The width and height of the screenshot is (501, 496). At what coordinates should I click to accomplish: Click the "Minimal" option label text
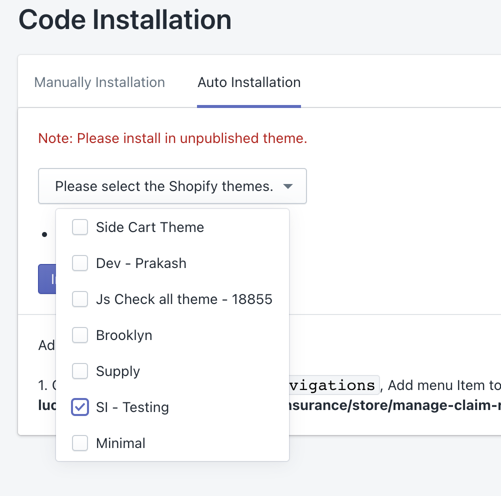coord(120,443)
